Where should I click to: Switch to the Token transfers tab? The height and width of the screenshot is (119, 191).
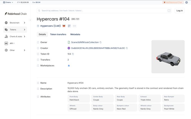tap(58, 34)
